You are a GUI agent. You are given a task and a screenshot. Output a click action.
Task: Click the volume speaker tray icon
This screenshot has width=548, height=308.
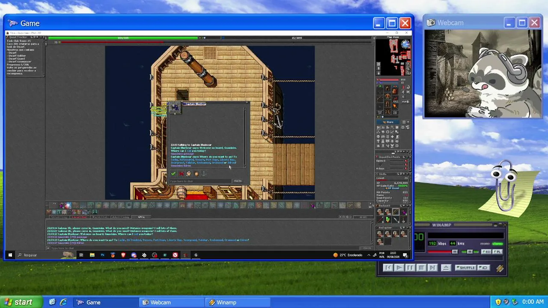pos(506,302)
